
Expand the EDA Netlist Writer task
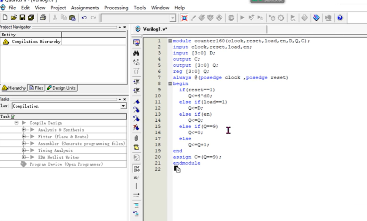pos(24,157)
